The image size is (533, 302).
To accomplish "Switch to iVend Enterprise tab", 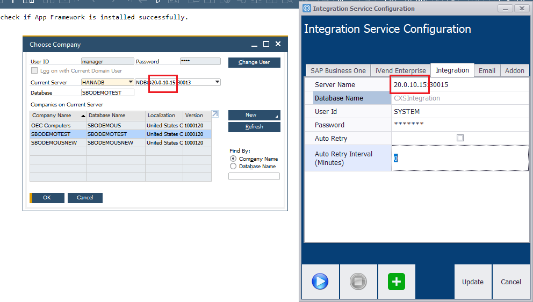I will point(400,71).
